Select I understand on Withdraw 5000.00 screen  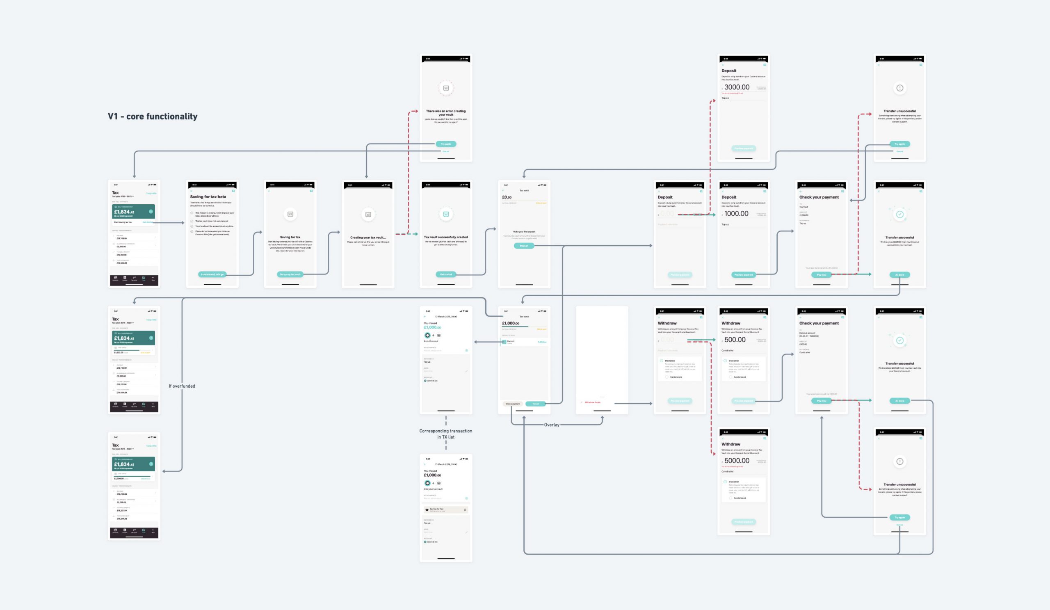tap(730, 498)
